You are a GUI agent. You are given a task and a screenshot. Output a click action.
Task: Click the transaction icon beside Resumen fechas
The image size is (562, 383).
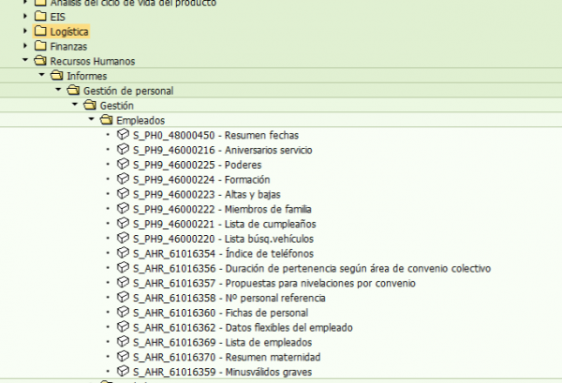122,135
